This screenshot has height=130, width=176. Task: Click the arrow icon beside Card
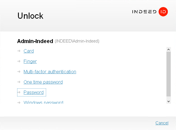click(19, 51)
